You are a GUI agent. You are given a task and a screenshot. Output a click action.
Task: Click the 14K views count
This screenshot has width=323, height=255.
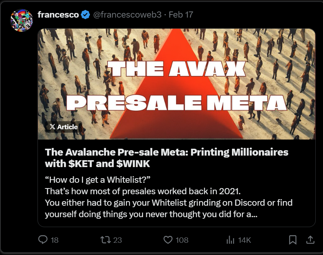(245, 240)
